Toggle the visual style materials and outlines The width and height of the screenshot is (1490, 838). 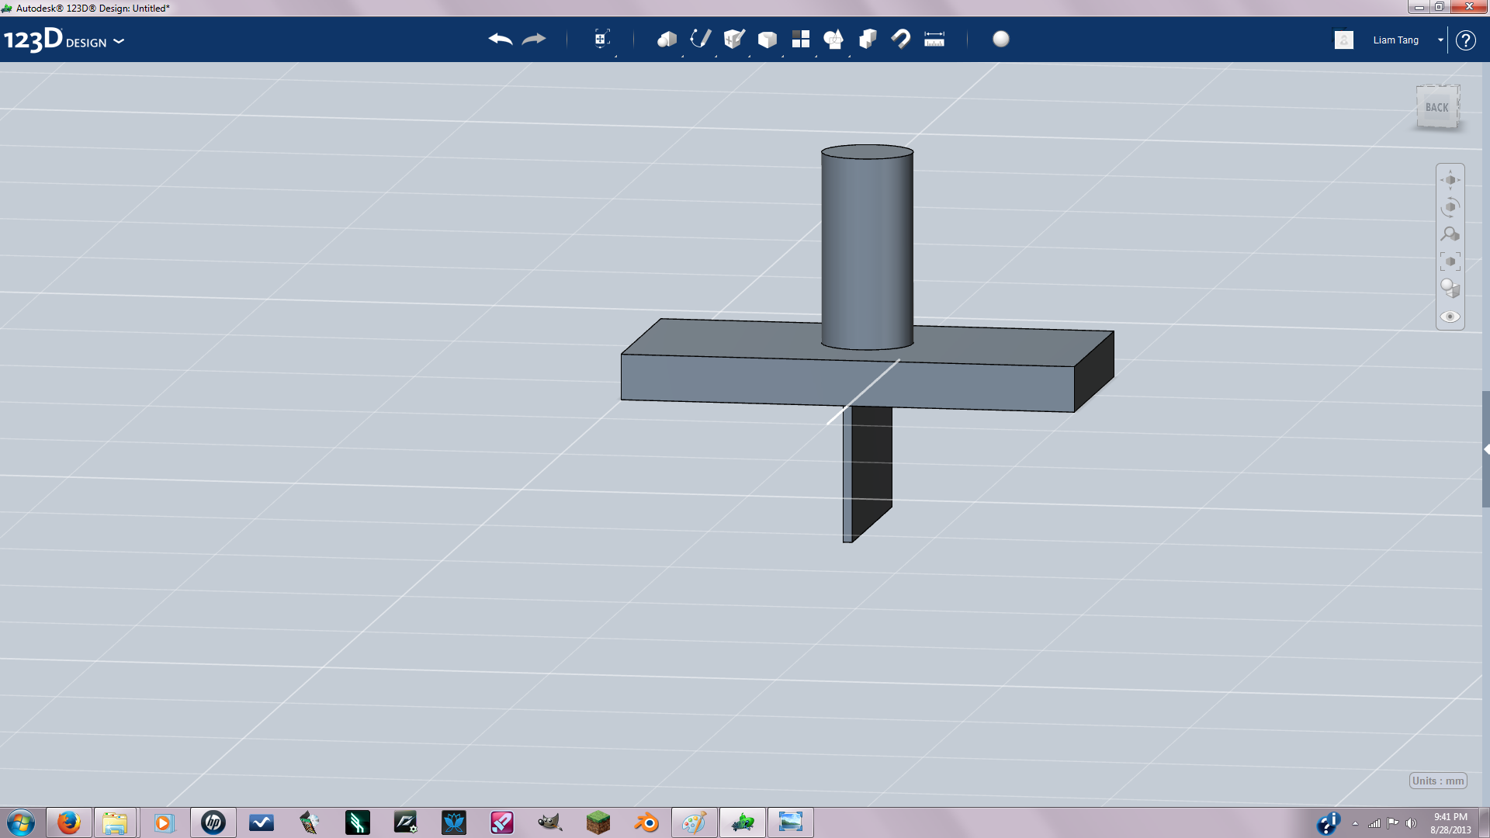(1450, 289)
